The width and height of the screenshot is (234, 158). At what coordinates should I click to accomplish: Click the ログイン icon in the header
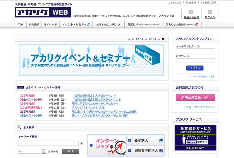pyautogui.click(x=210, y=12)
